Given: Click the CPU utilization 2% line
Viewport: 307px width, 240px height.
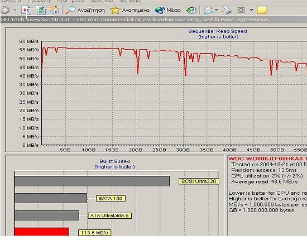Looking at the screenshot, I should 267,176.
